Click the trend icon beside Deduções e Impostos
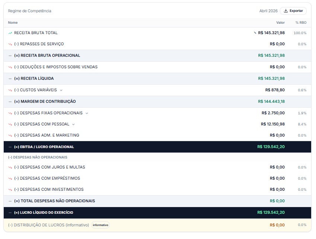 pyautogui.click(x=10, y=67)
